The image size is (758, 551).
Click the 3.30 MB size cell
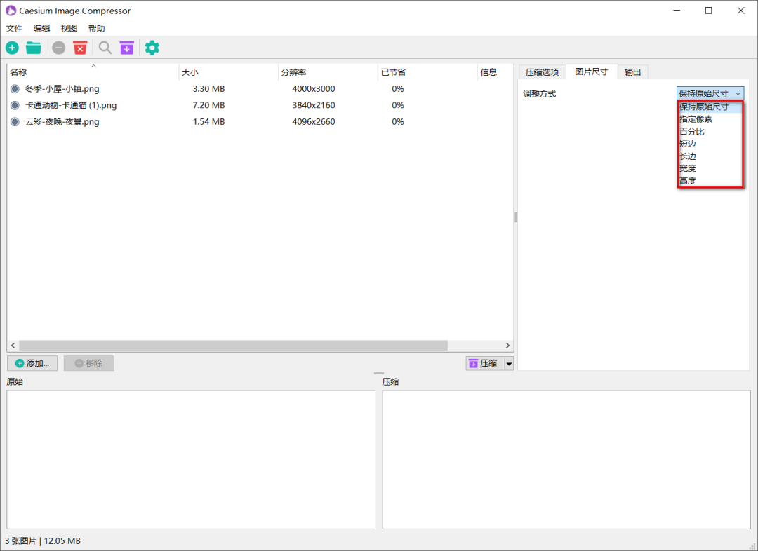208,89
